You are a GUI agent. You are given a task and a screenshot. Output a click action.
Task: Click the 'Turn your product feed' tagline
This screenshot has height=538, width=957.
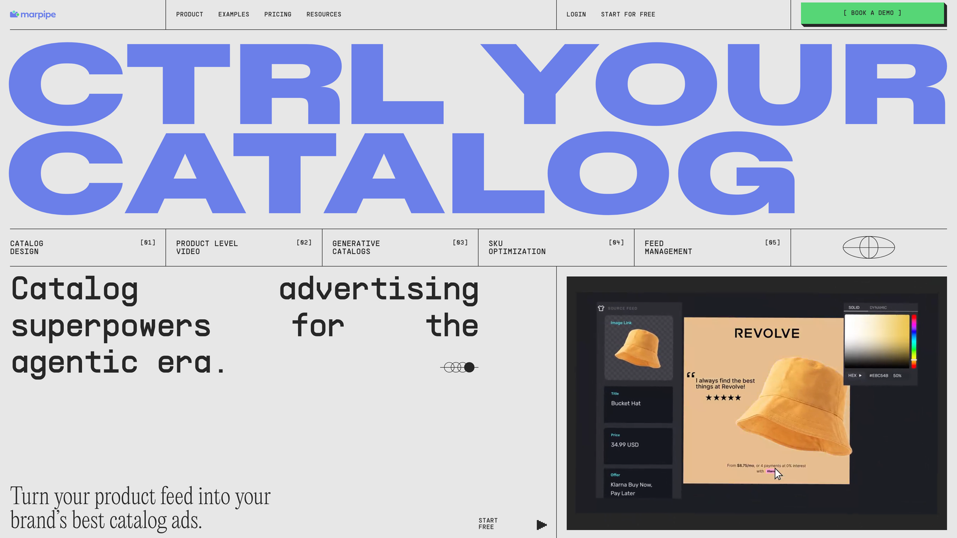pyautogui.click(x=141, y=508)
